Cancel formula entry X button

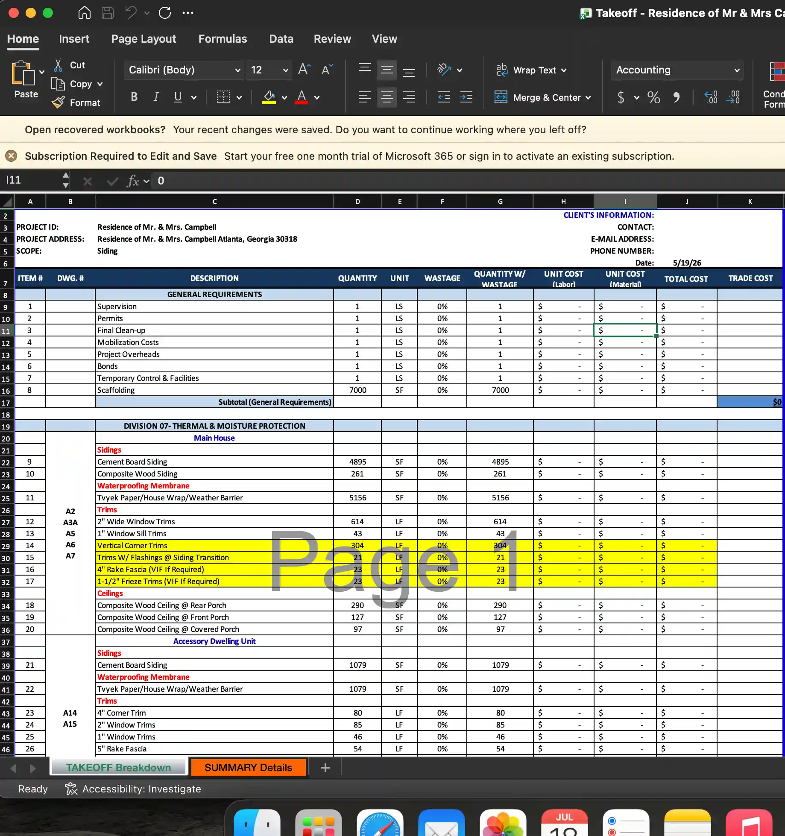(87, 181)
